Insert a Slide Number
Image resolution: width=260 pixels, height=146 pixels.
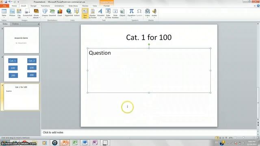pyautogui.click(x=115, y=13)
